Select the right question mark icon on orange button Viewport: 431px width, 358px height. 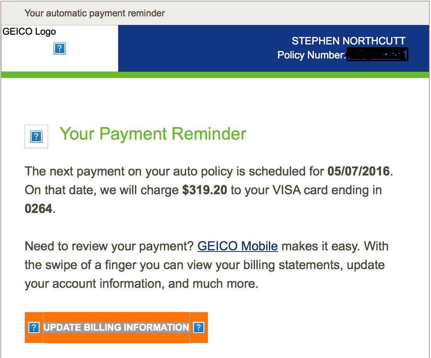coord(199,328)
